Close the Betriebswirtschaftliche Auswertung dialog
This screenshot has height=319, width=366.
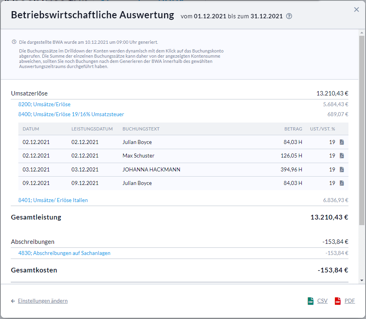tap(356, 10)
